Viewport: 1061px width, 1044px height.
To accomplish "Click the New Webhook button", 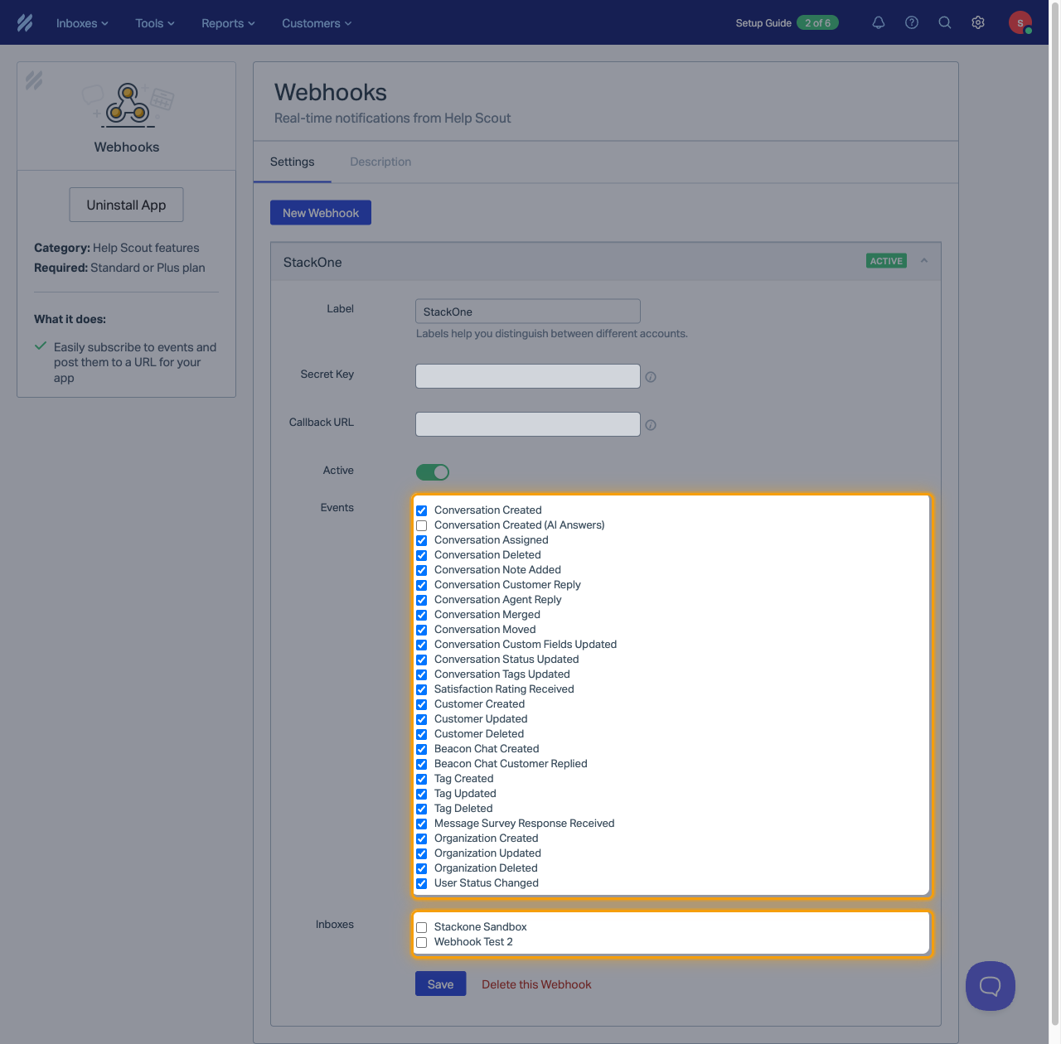I will point(321,213).
